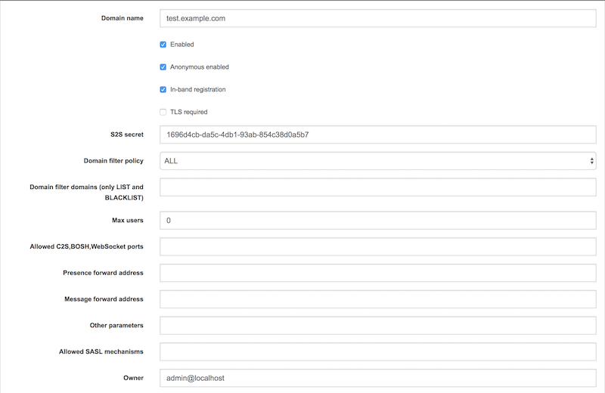Viewport: 605px width, 393px height.
Task: Select the Max users field
Action: 378,220
